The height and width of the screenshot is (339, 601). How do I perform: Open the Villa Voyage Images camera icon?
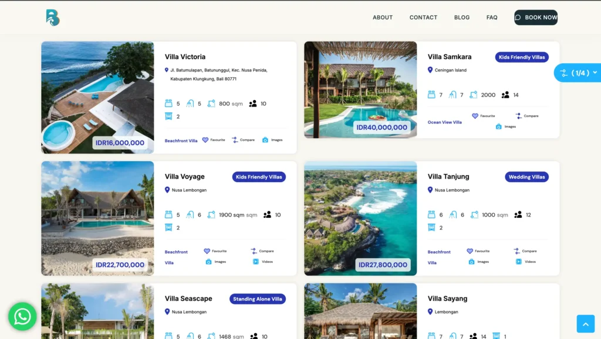tap(208, 262)
